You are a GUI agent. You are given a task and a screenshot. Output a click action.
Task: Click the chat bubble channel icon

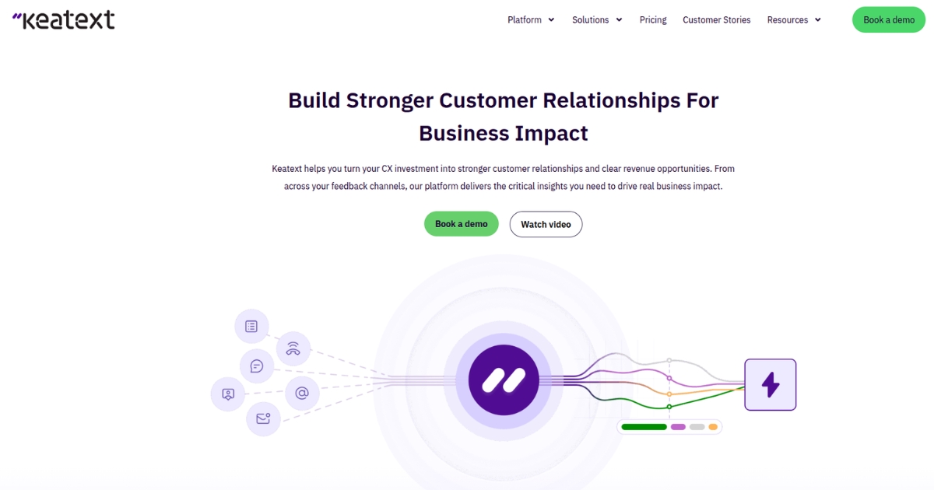(257, 366)
